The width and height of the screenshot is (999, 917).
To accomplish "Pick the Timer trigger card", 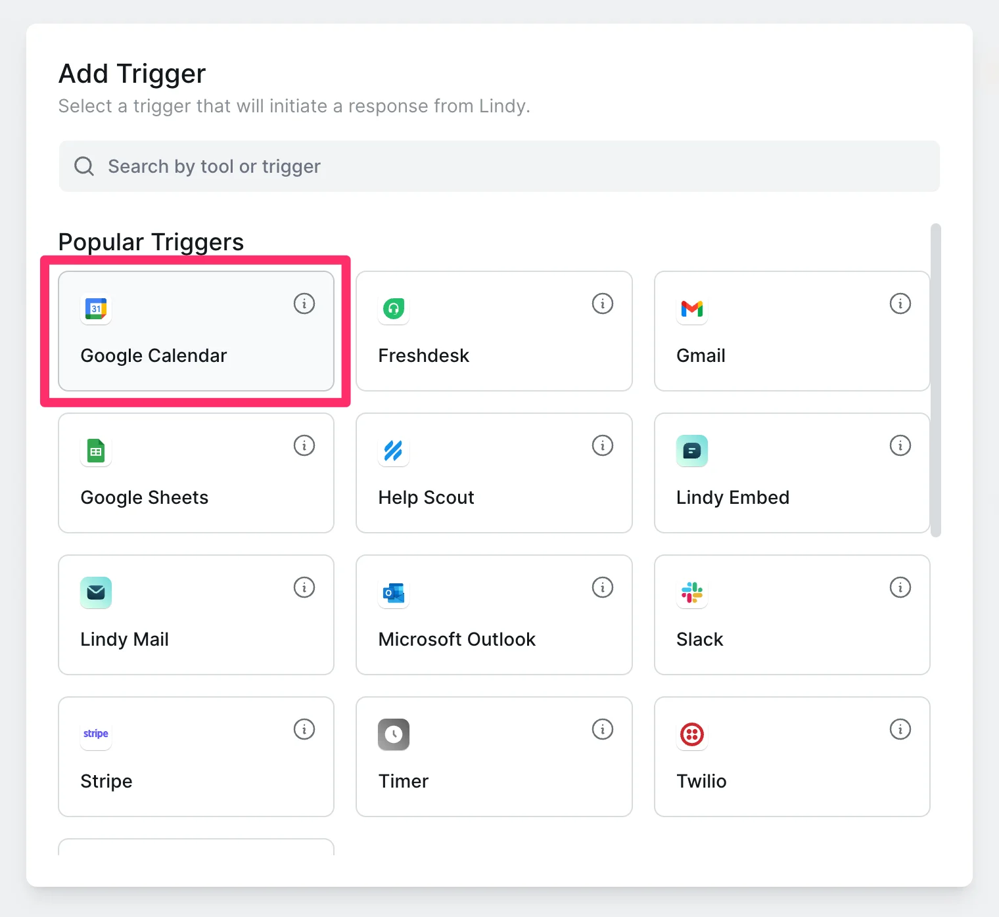I will (x=494, y=757).
